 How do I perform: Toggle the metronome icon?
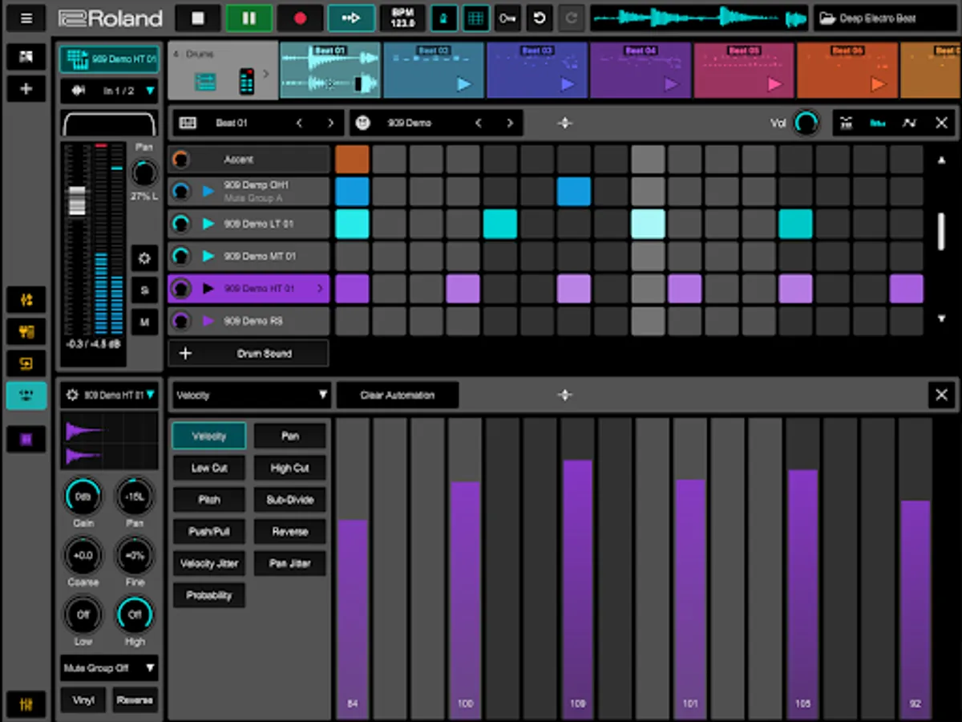pos(443,18)
